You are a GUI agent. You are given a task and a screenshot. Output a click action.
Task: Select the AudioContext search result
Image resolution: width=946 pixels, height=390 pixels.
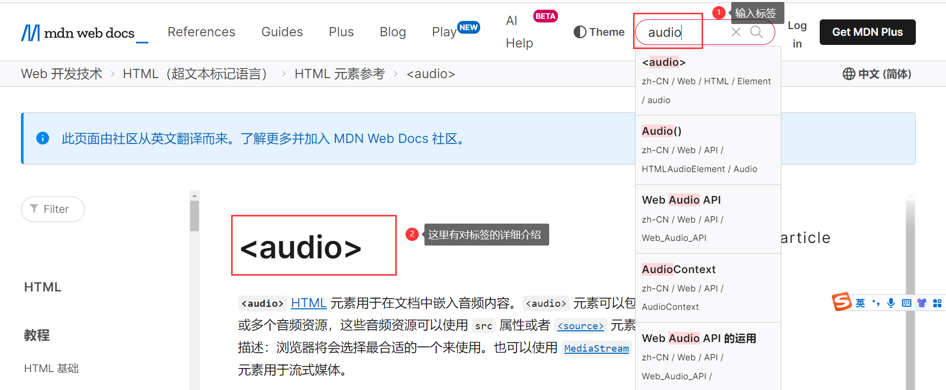(x=708, y=288)
